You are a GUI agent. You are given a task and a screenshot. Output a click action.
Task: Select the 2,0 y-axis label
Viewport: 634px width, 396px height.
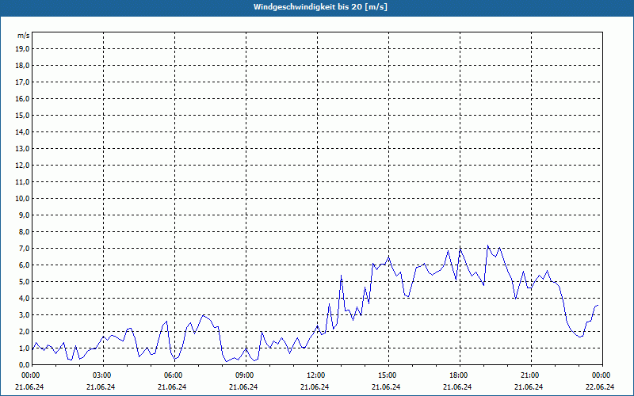24,331
